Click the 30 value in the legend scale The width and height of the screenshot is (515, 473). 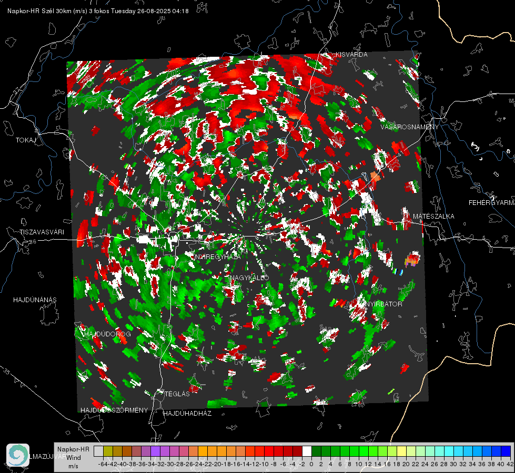click(x=453, y=464)
